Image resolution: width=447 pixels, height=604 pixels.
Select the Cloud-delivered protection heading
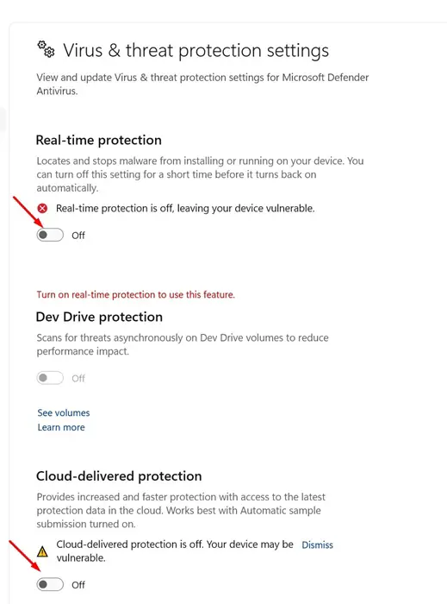119,476
